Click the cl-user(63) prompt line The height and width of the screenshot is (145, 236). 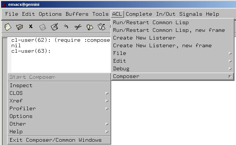(x=31, y=51)
